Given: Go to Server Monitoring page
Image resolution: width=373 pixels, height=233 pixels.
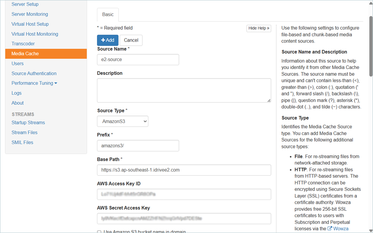Looking at the screenshot, I should coord(30,14).
